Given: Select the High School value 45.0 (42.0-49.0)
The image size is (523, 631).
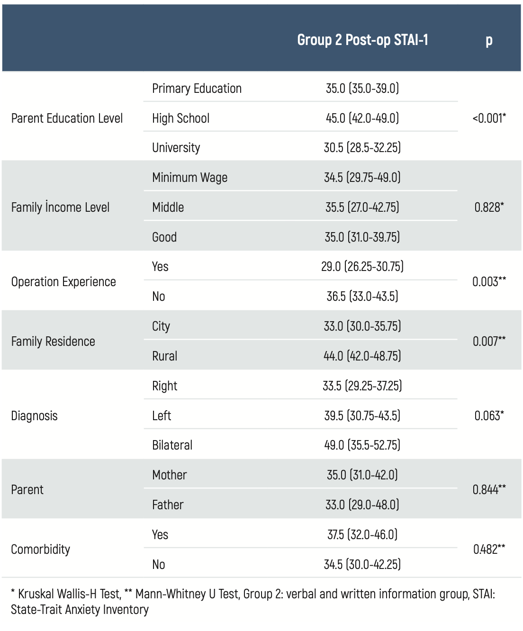Looking at the screenshot, I should coord(362,118).
